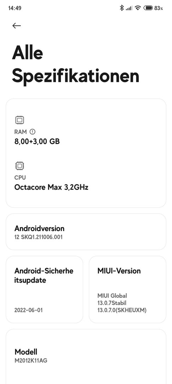172x384 pixels.
Task: Tap the RAM info exclamation icon
Action: tap(33, 132)
